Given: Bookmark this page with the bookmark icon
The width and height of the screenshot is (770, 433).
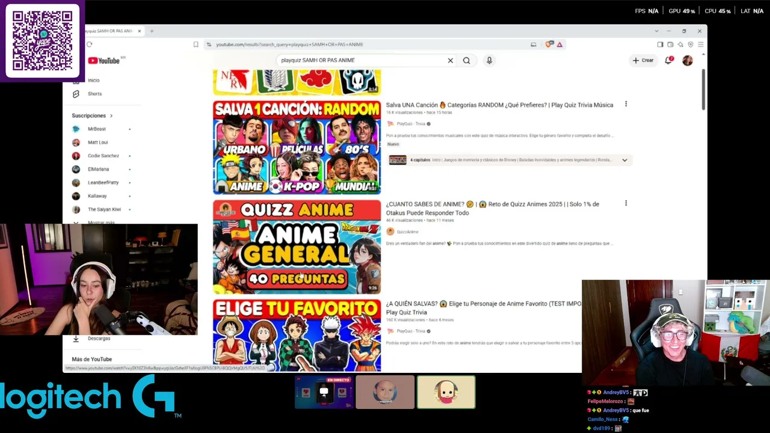Looking at the screenshot, I should click(x=196, y=45).
